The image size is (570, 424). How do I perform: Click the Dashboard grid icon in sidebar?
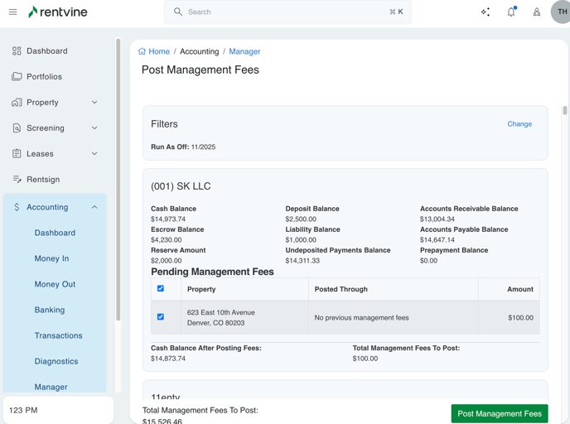point(17,51)
